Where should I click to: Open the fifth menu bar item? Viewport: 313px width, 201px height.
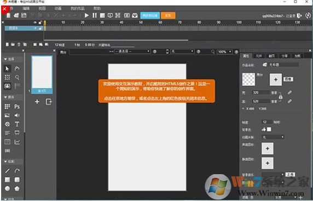(78, 8)
